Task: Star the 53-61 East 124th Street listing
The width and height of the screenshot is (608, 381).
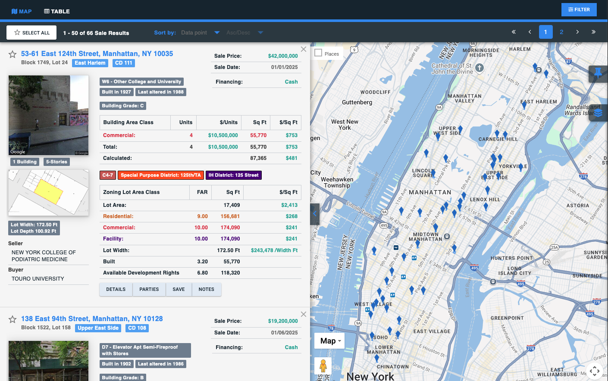Action: [13, 54]
